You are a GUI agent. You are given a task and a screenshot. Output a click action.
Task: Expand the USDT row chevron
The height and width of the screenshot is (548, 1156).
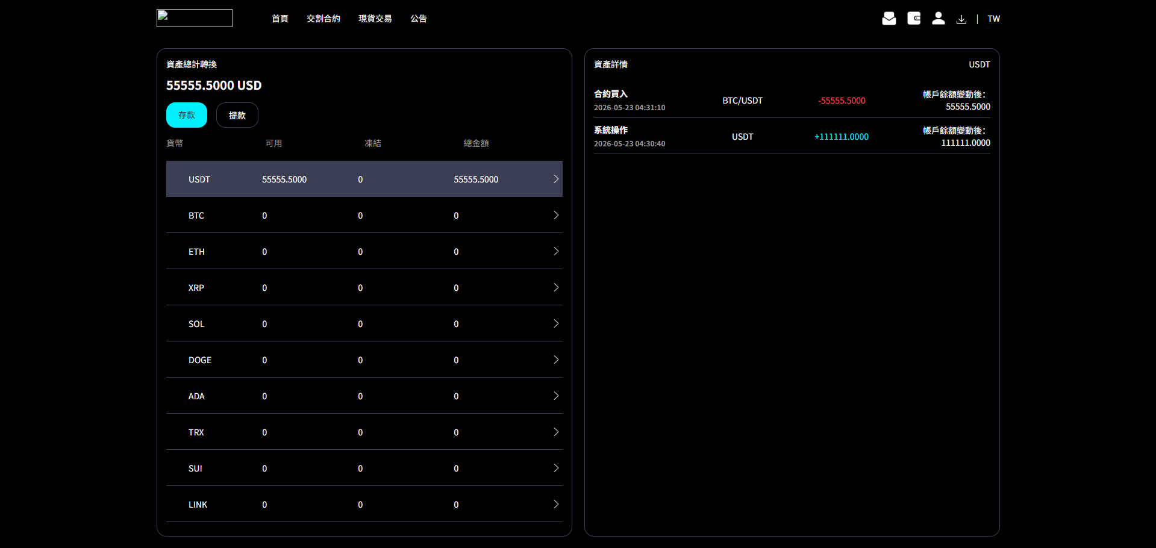[556, 179]
